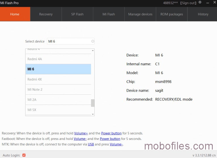The image size is (217, 158).
Task: Open Volume+ link in Recovery instructions
Action: tap(81, 133)
